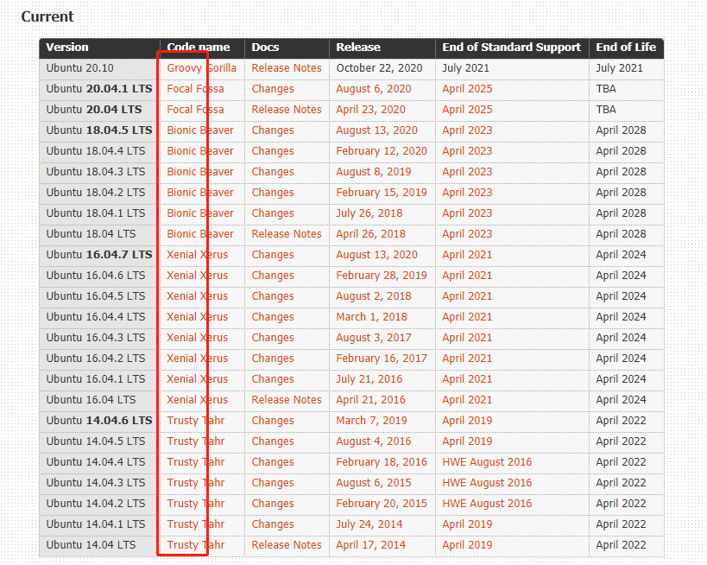
Task: Click the February 12, 2020 release date
Action: pos(382,151)
